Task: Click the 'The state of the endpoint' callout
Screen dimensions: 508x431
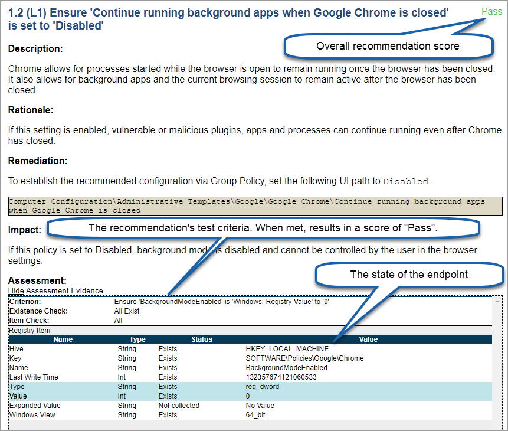Action: tap(409, 275)
